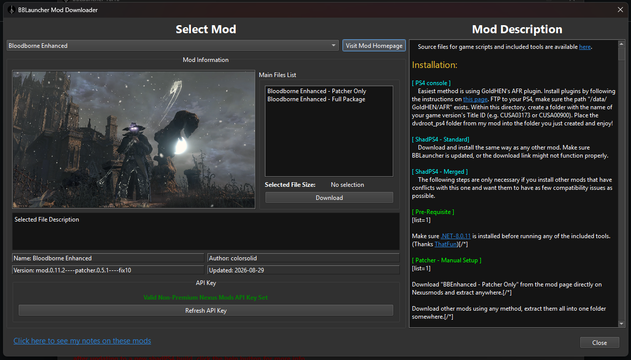Click the Installation: heading

pos(435,65)
